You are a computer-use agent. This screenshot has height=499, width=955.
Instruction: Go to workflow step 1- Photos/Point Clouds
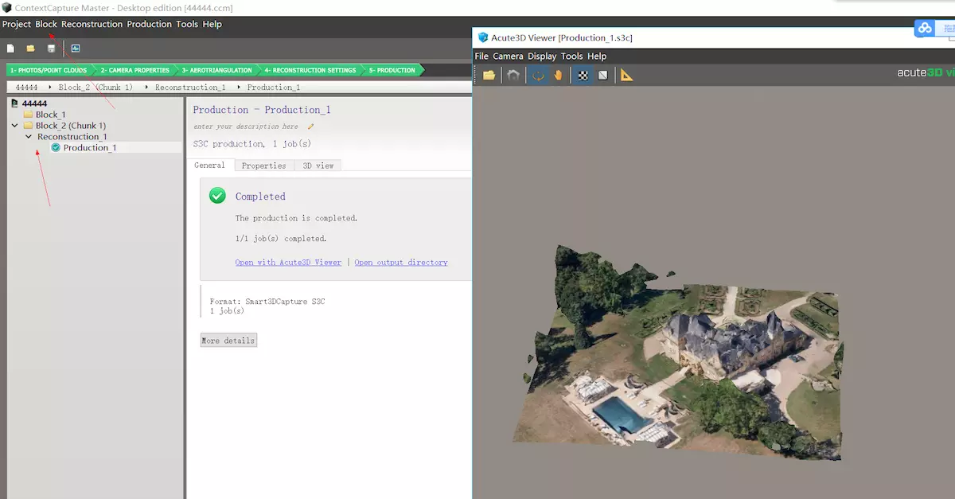tap(49, 70)
